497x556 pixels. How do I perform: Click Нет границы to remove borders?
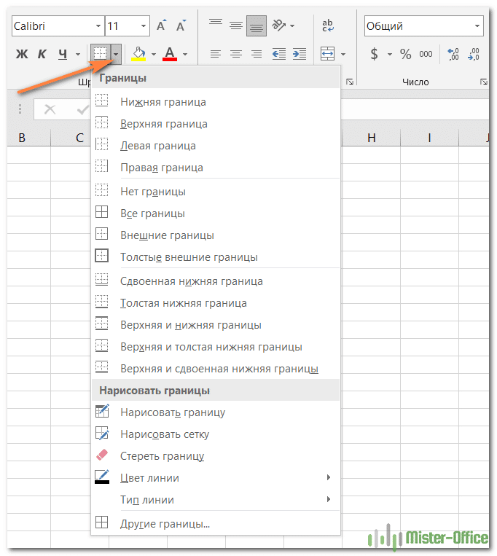coord(152,192)
